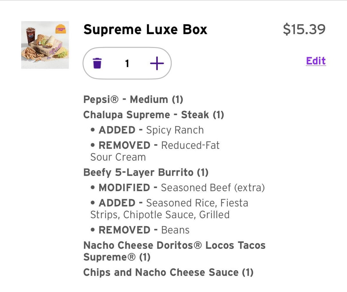Click the $15.39 item price

tap(304, 30)
